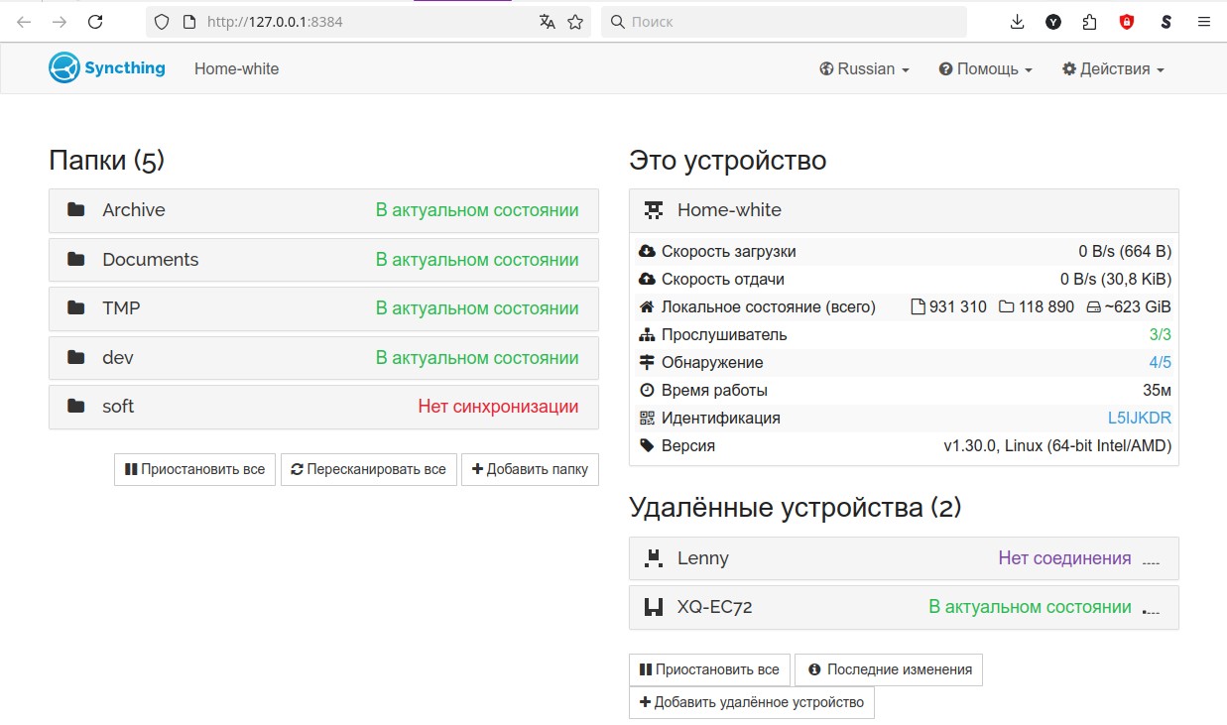Image resolution: width=1227 pixels, height=725 pixels.
Task: Click the L5IJKDR device ID link
Action: [1140, 419]
